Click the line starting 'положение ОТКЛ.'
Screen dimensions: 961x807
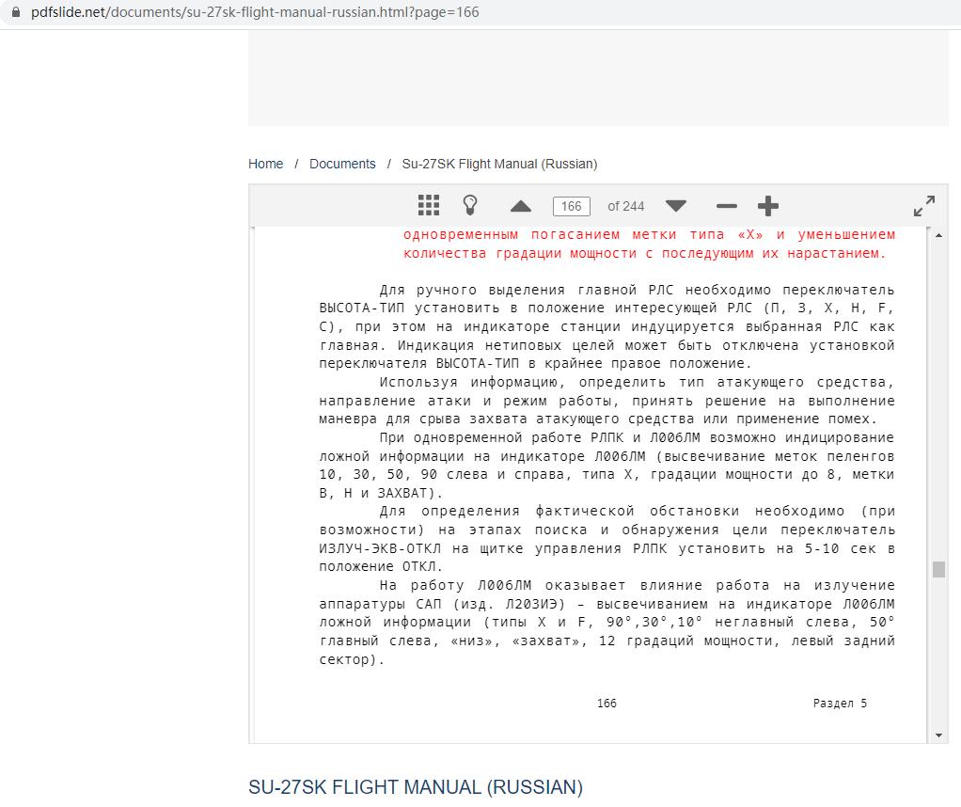[x=381, y=566]
